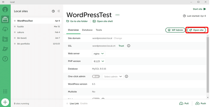Open Go to site folder link
The width and height of the screenshot is (210, 107).
(77, 21)
